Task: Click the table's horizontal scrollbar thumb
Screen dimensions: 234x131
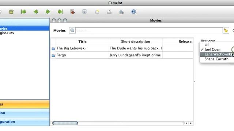Action: coord(65,123)
